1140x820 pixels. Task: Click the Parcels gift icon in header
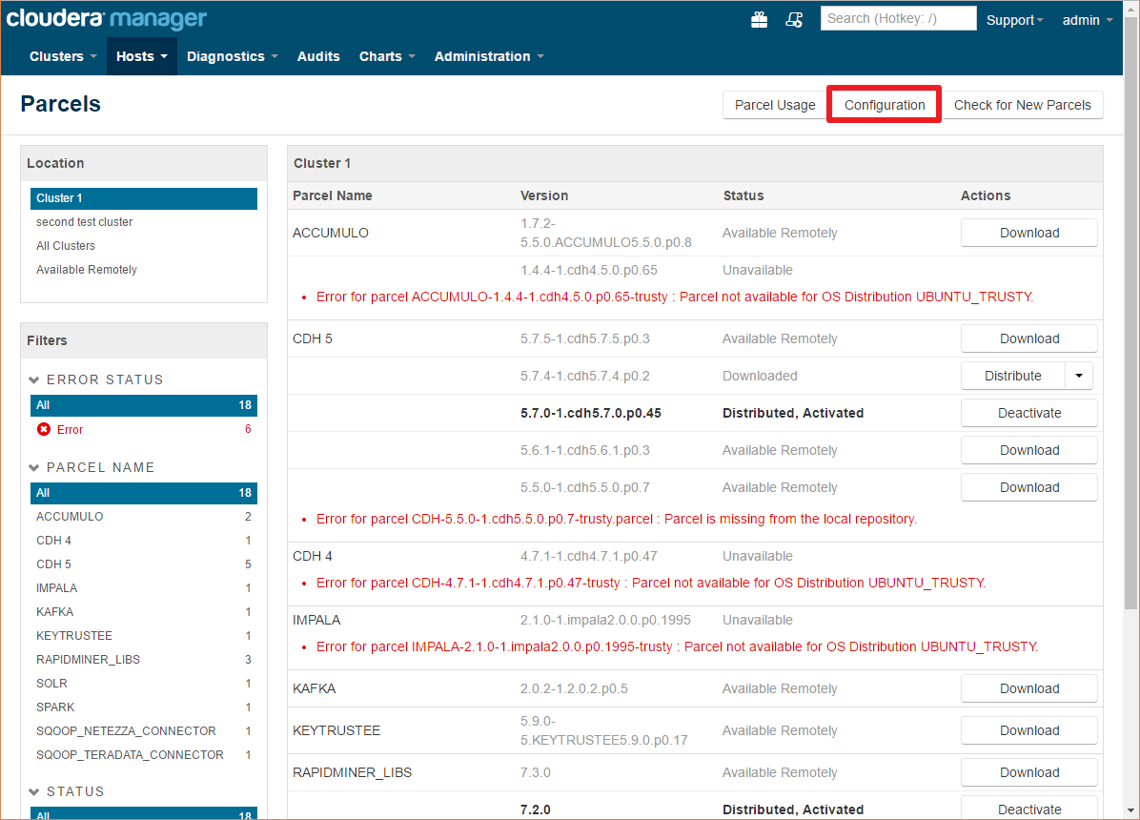click(x=759, y=19)
